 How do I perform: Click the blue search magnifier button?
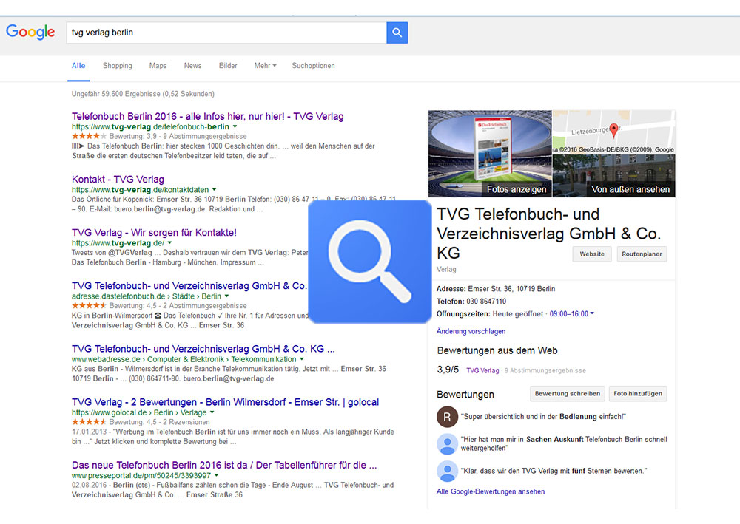point(397,33)
